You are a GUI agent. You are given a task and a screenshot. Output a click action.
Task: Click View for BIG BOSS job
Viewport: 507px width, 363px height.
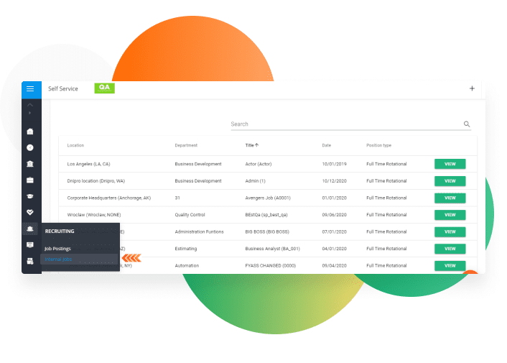(x=450, y=231)
